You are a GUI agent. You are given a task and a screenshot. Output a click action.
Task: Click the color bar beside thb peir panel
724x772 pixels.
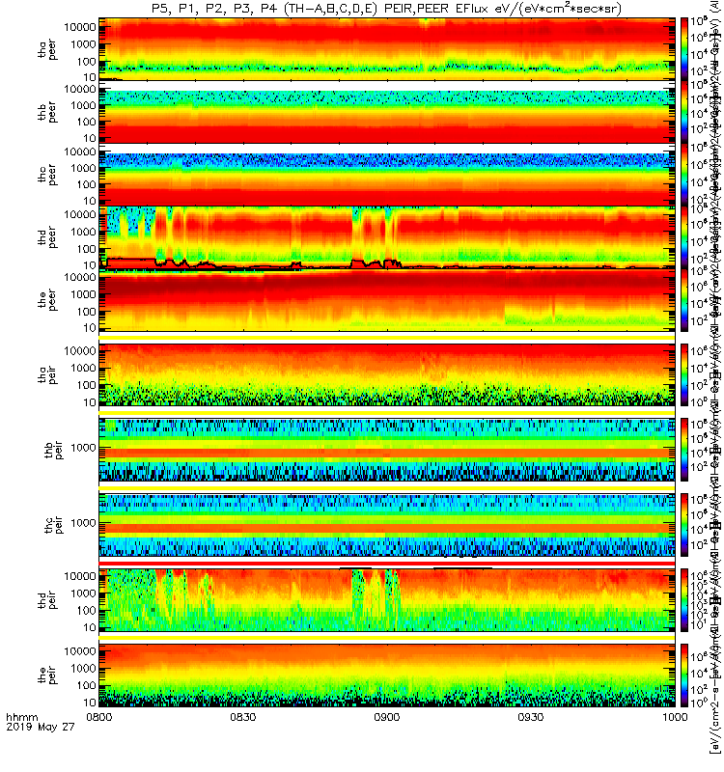[684, 449]
